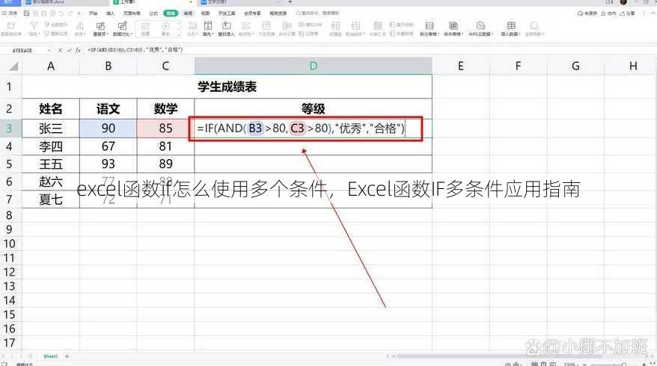Open the 拆分表格 dropdown
This screenshot has width=657, height=366.
click(x=430, y=28)
